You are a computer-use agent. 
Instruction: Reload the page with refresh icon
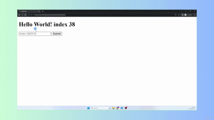point(25,15)
